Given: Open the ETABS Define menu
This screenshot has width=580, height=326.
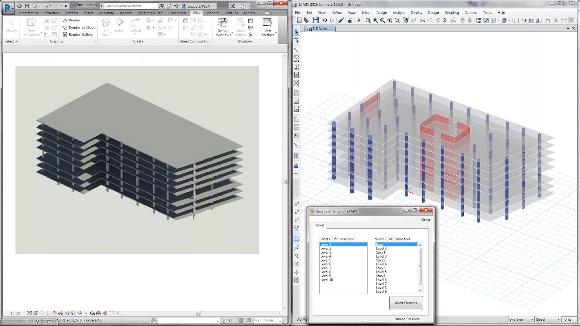Looking at the screenshot, I should click(336, 13).
